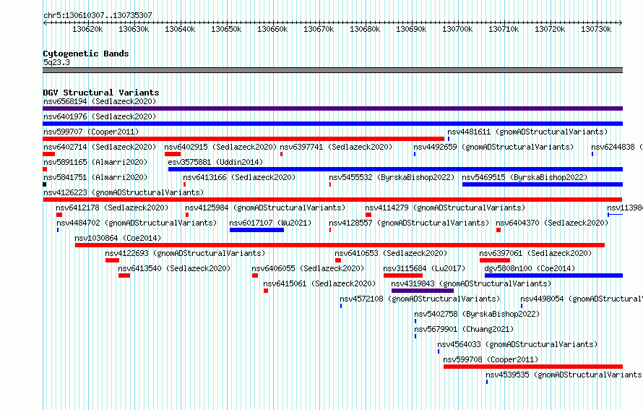Click nsv599708 (Cooper2011) label
643x410 pixels.
click(x=491, y=359)
